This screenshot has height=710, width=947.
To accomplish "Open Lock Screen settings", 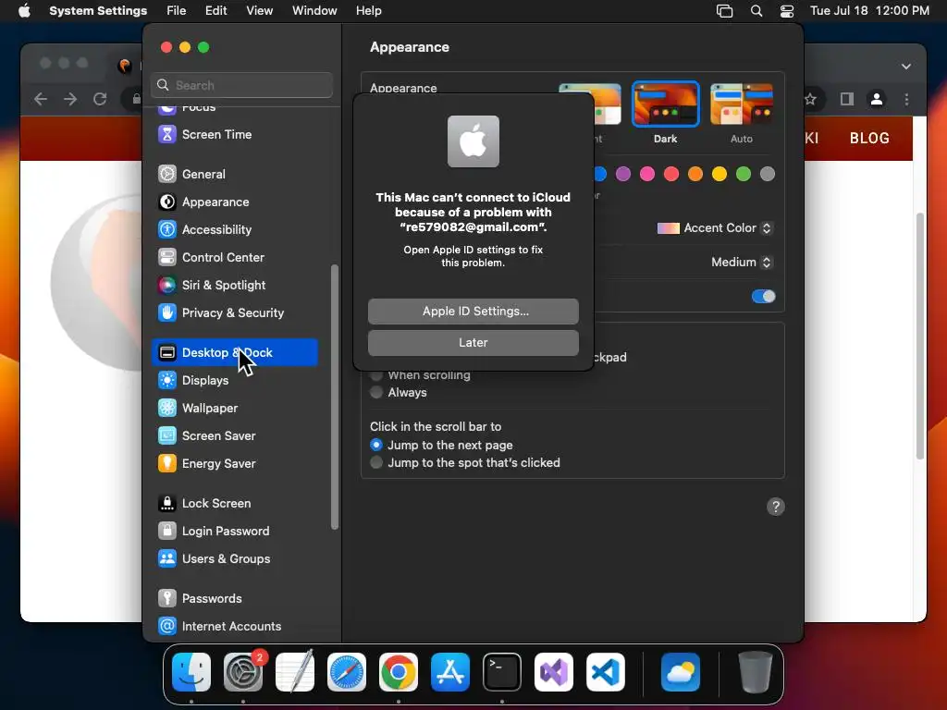I will tap(234, 504).
